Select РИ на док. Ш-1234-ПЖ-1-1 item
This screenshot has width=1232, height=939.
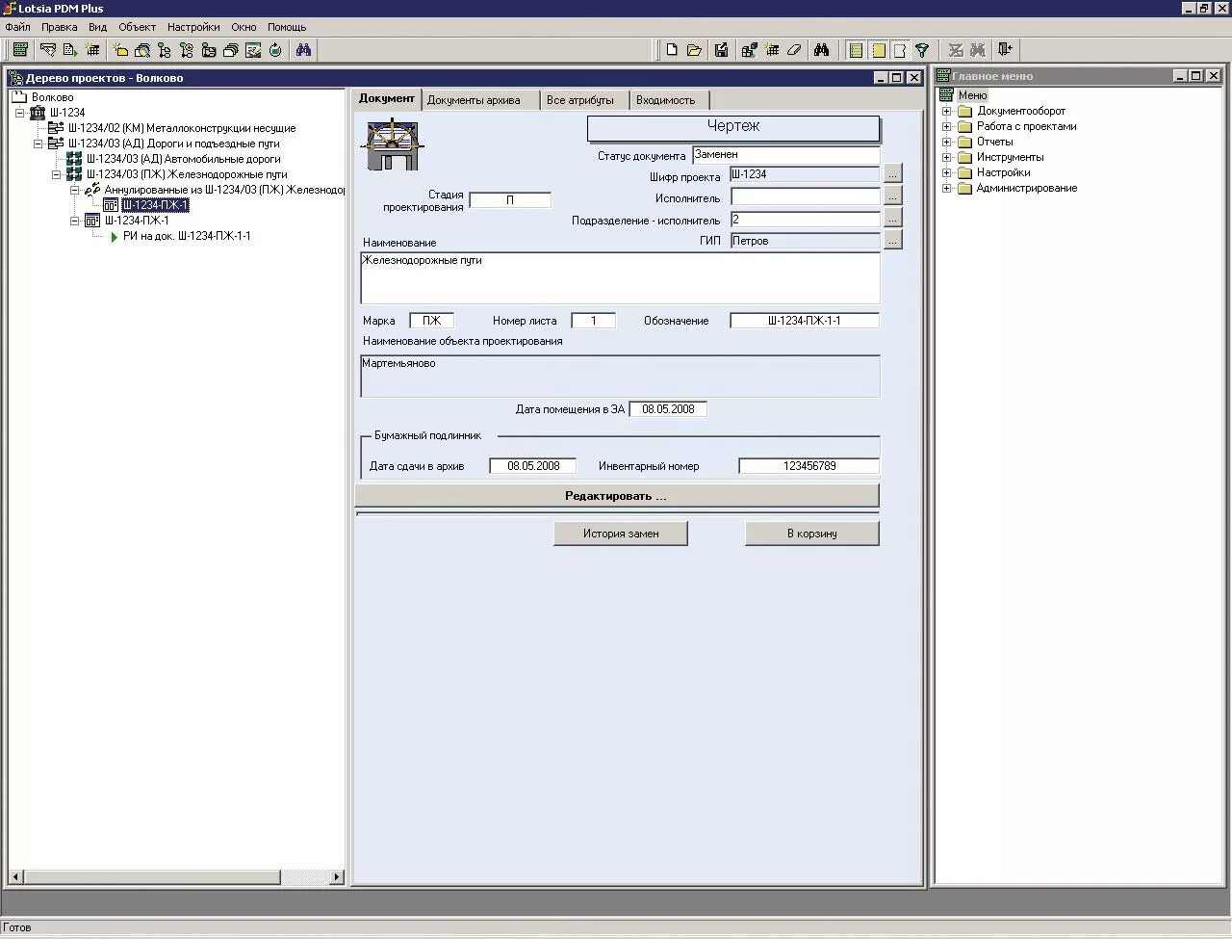(x=187, y=236)
